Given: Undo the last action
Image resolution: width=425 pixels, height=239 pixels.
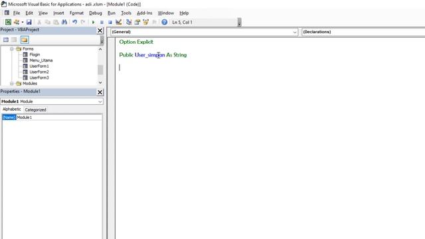Looking at the screenshot, I should coord(74,22).
